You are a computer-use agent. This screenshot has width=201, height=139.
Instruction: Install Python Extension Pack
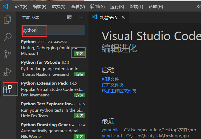(80, 95)
